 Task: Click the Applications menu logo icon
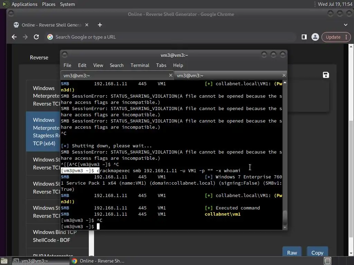tap(6, 4)
